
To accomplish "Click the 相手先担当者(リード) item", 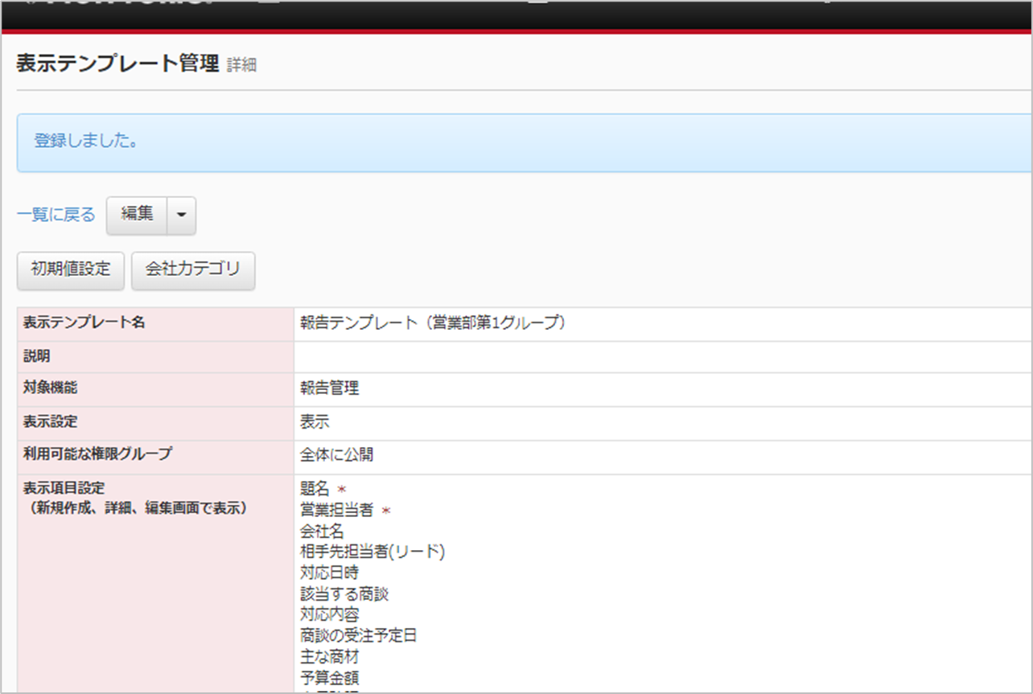I will click(x=372, y=552).
